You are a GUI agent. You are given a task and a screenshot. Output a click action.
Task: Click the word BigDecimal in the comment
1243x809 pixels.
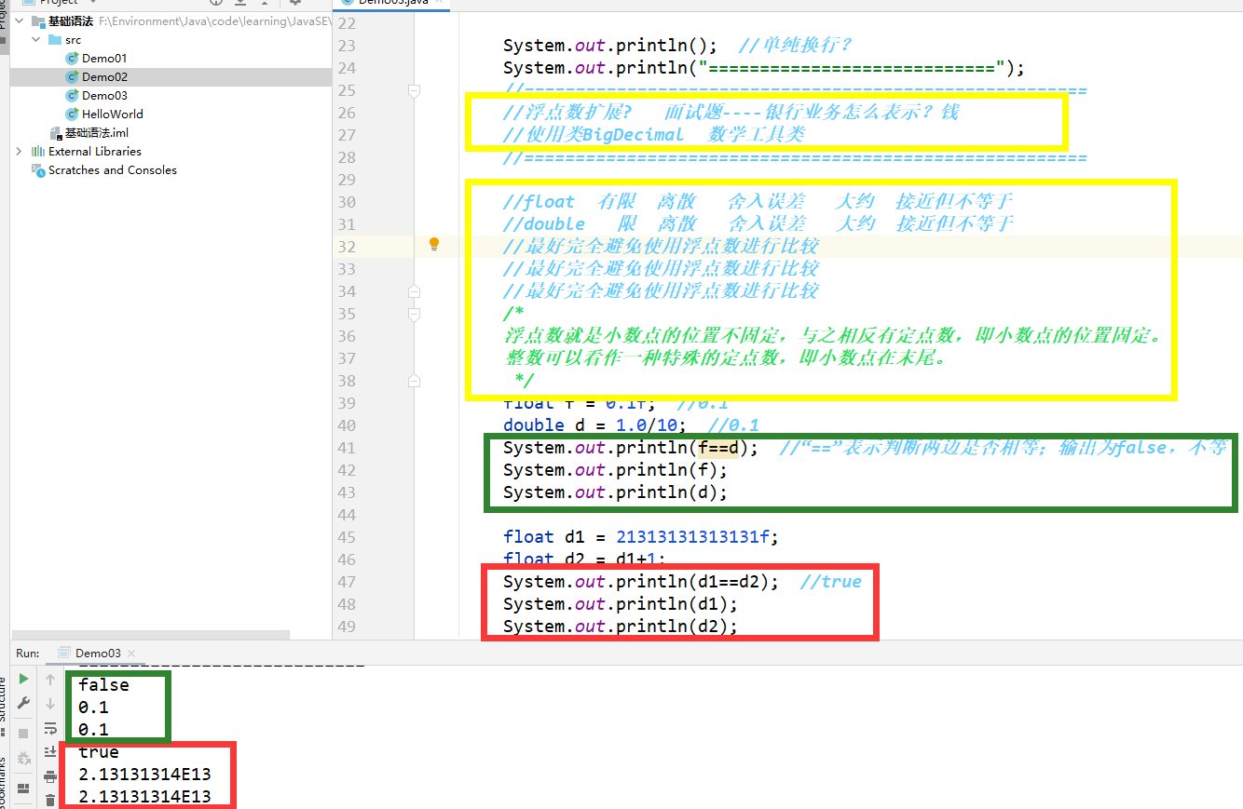click(x=634, y=135)
